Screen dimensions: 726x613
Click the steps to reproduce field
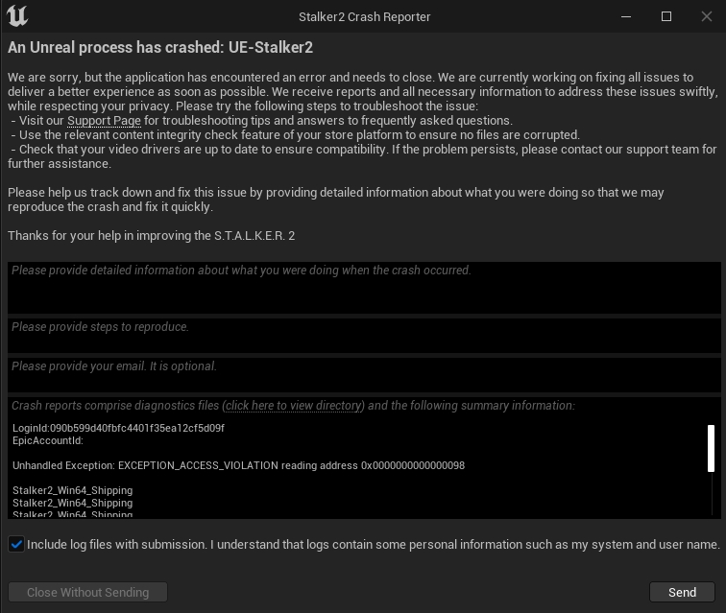[x=363, y=335]
